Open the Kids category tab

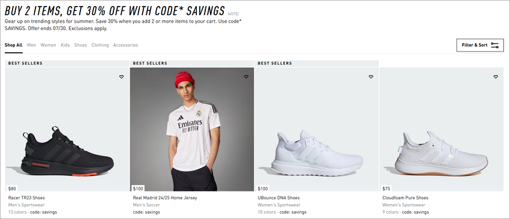point(65,45)
